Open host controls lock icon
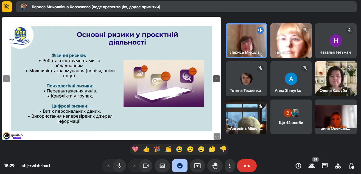 351,166
